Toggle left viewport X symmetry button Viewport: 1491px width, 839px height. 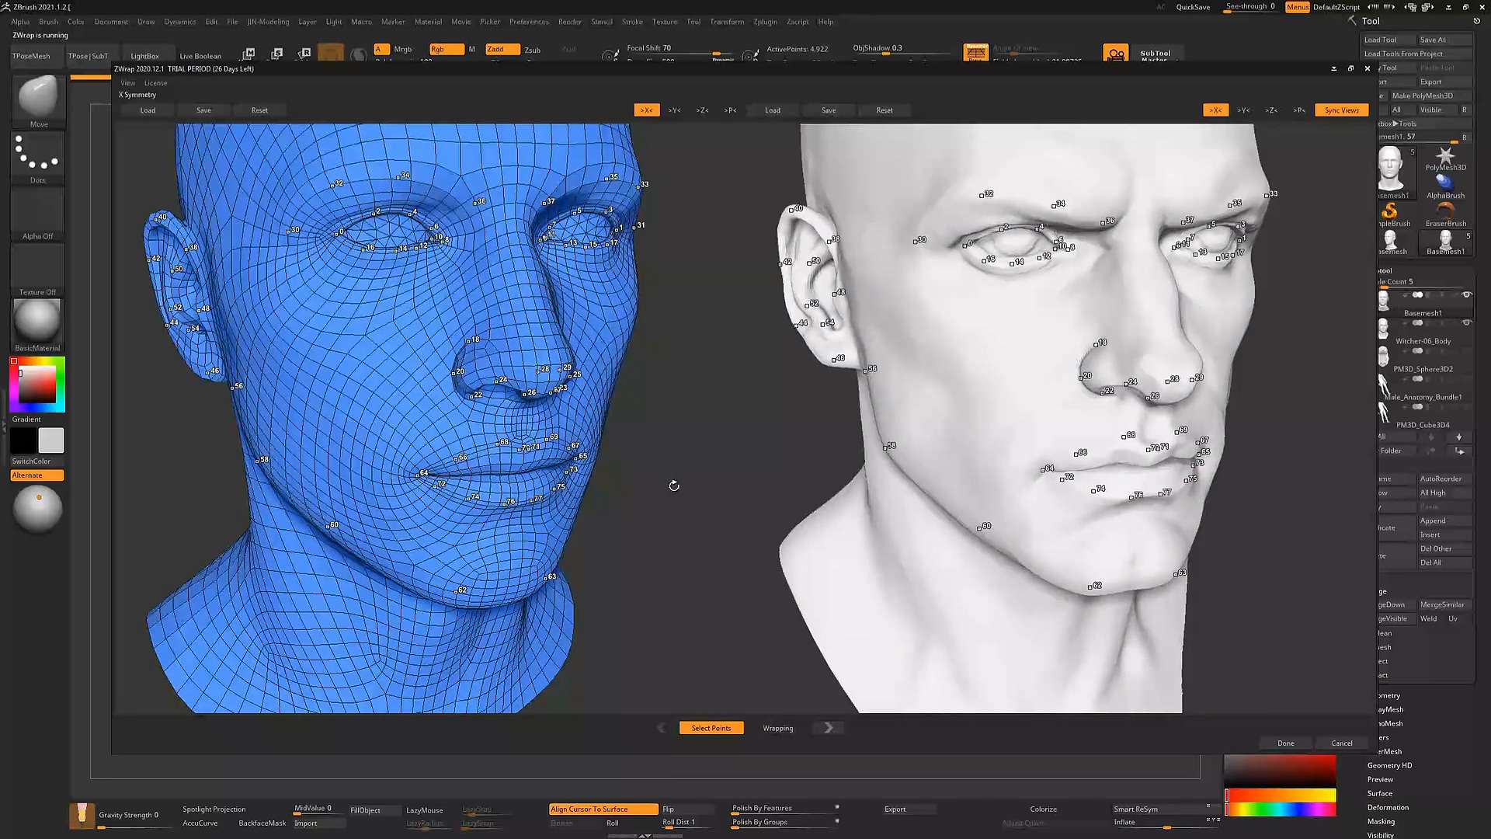point(646,110)
